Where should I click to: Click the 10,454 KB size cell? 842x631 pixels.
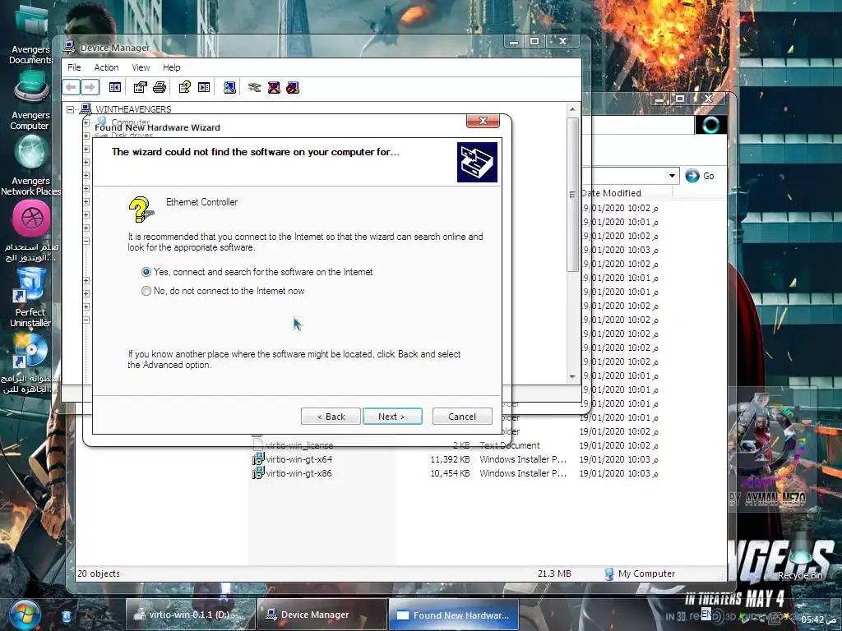coord(450,473)
